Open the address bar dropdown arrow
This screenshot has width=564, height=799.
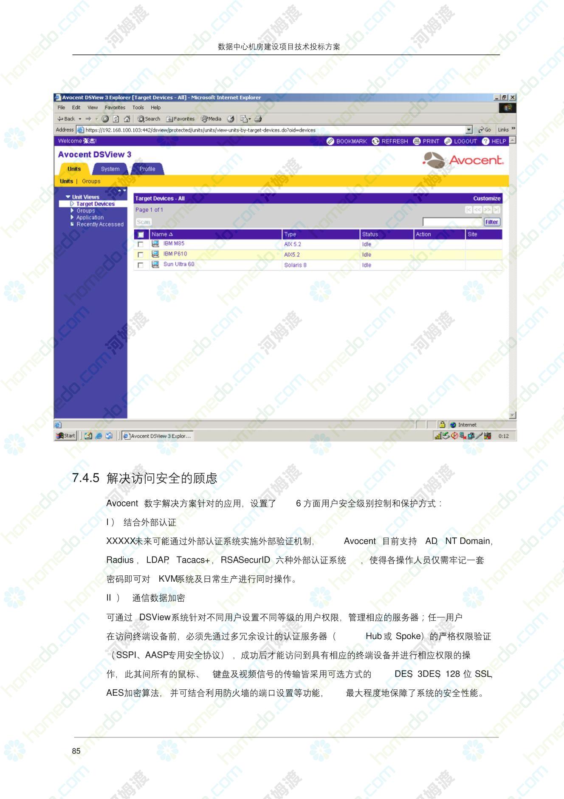coord(469,130)
